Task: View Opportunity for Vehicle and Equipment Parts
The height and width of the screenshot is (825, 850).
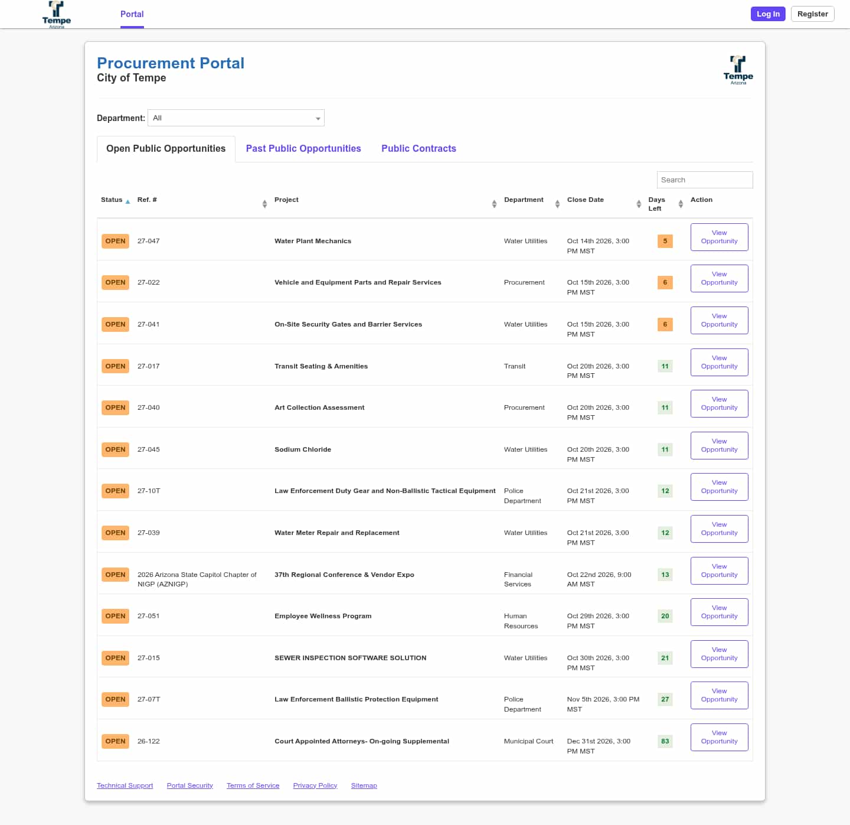Action: tap(719, 278)
